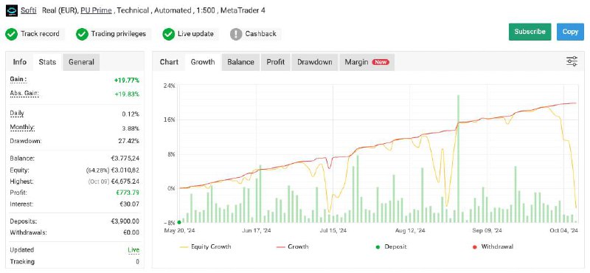Image resolution: width=590 pixels, height=273 pixels.
Task: Select the Drawdown chart tab
Action: point(315,62)
